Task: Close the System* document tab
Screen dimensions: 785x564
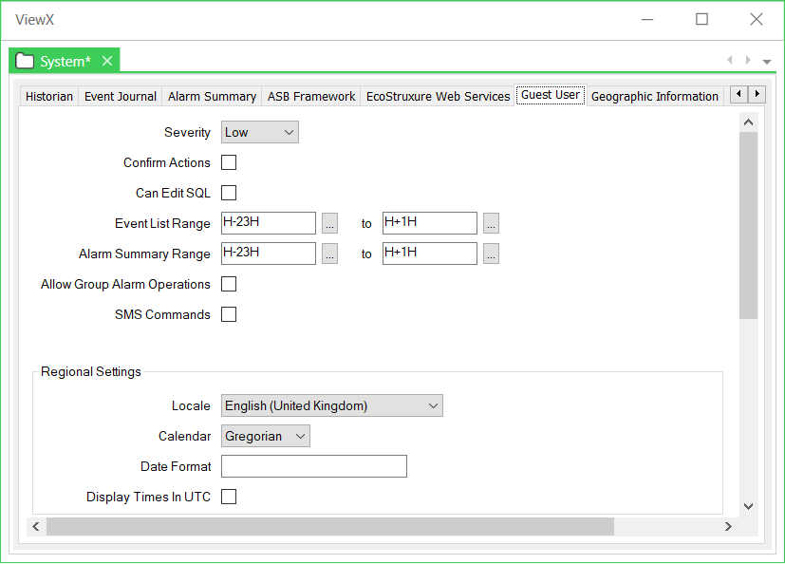Action: [107, 62]
